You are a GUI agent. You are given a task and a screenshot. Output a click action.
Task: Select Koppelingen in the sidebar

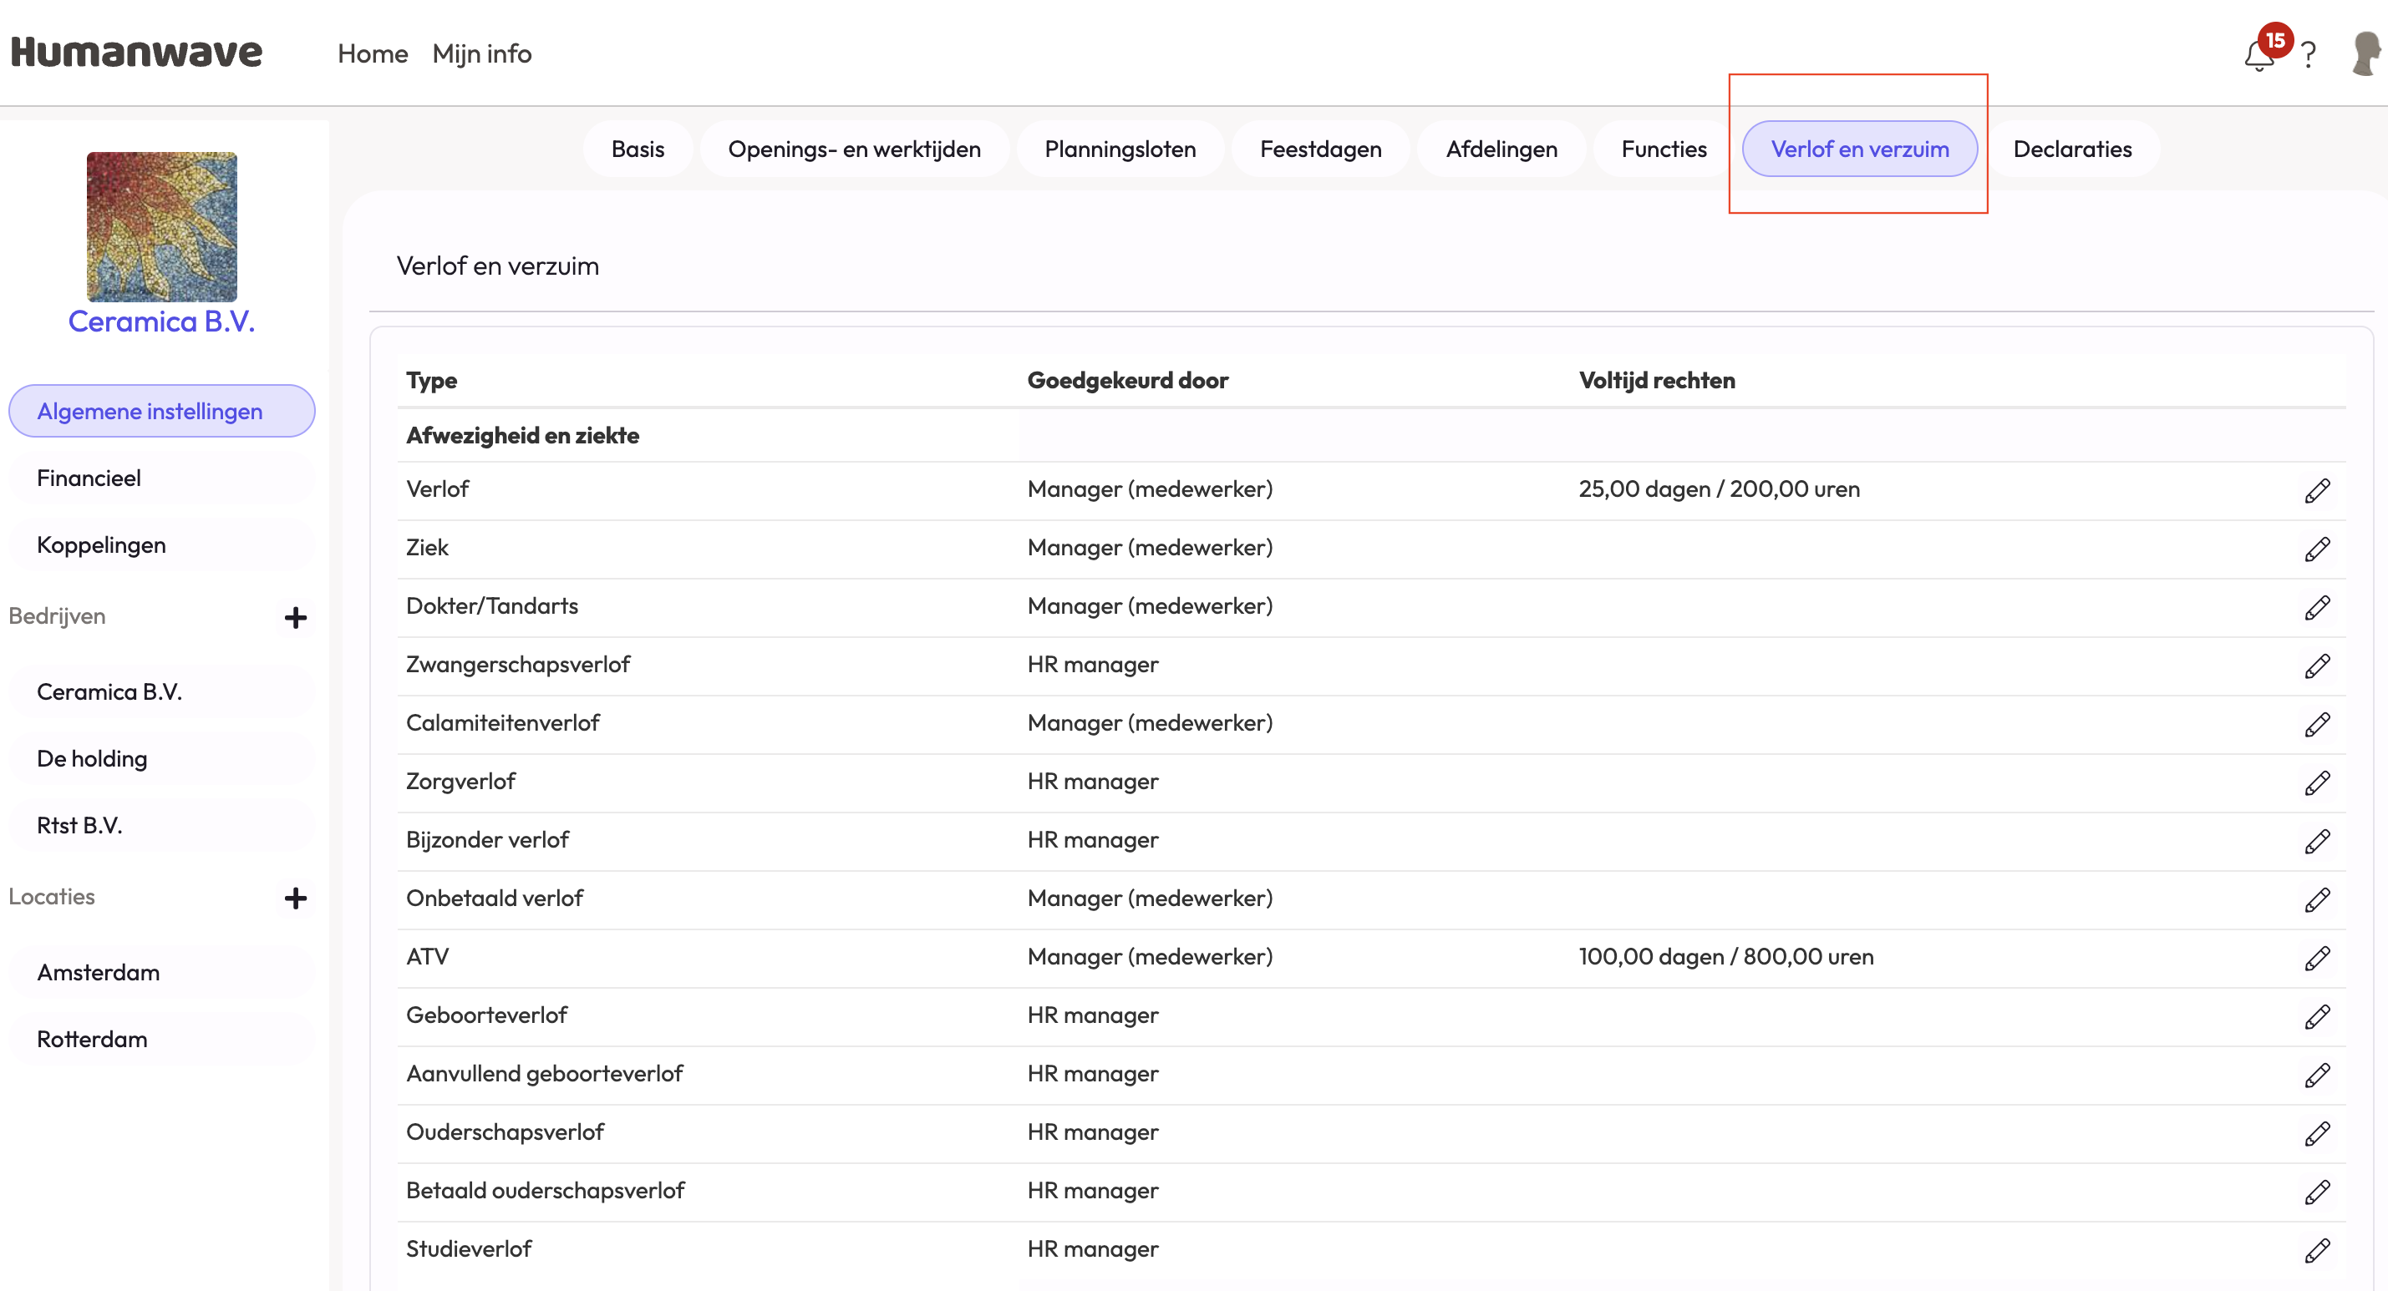pyautogui.click(x=101, y=545)
